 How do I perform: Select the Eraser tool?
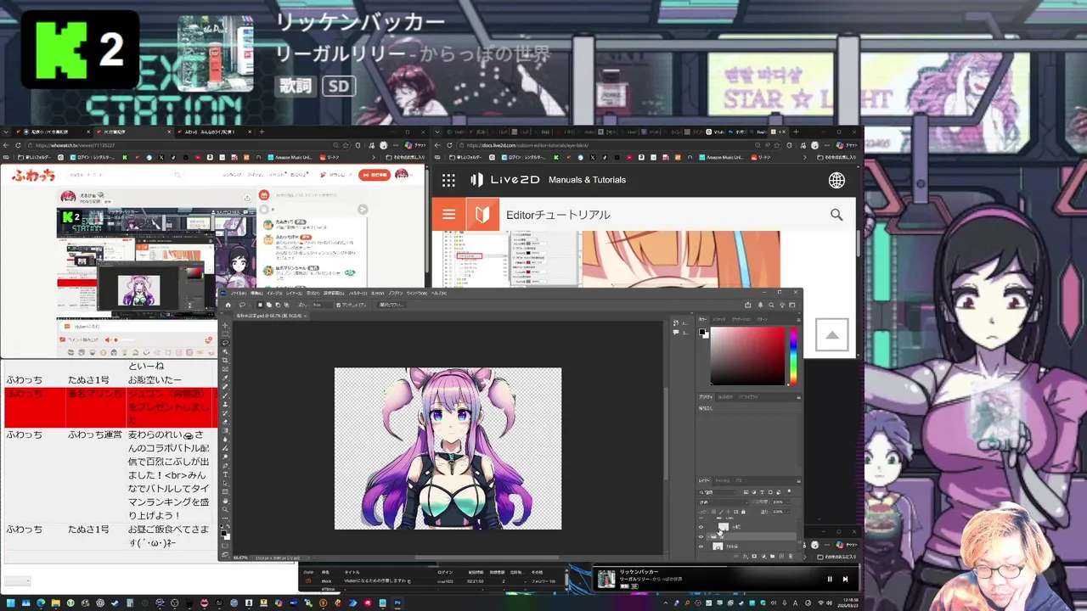tap(225, 422)
